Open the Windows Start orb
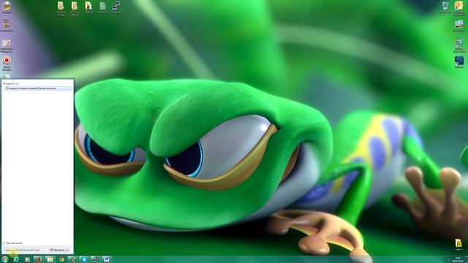 tap(5, 259)
